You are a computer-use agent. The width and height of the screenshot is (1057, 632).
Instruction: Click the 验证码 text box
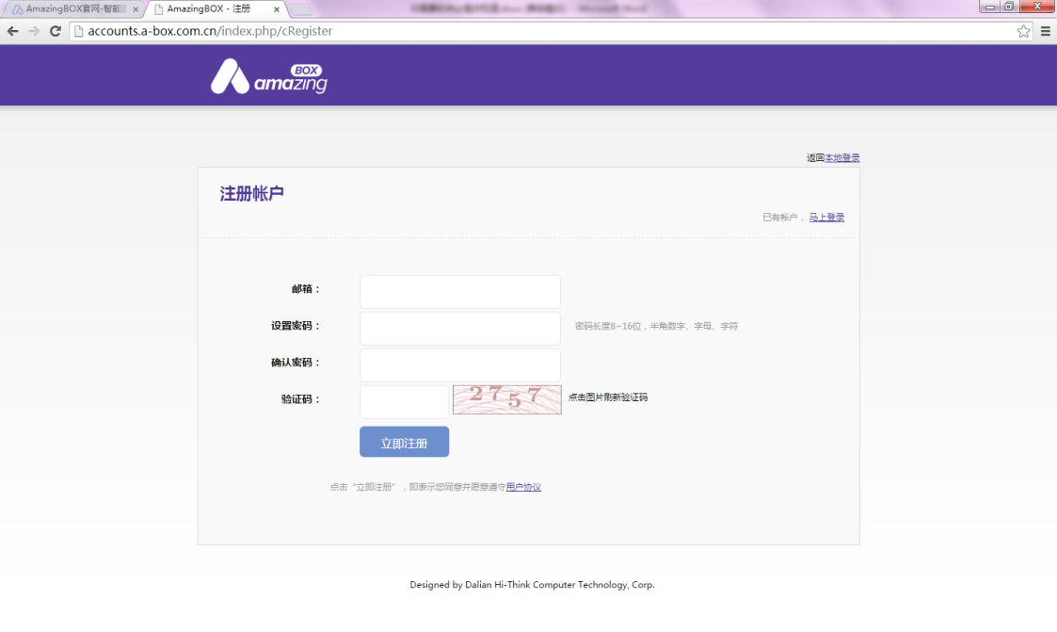[x=404, y=401]
